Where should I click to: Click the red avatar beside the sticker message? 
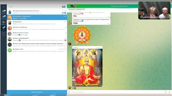[70, 44]
